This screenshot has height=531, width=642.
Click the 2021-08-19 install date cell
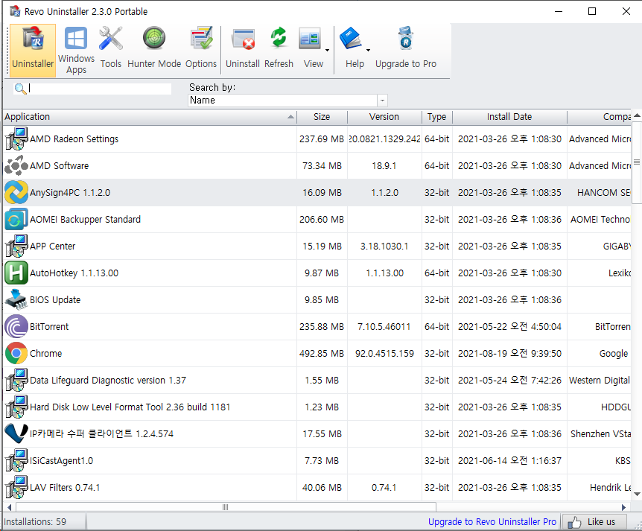click(x=509, y=354)
